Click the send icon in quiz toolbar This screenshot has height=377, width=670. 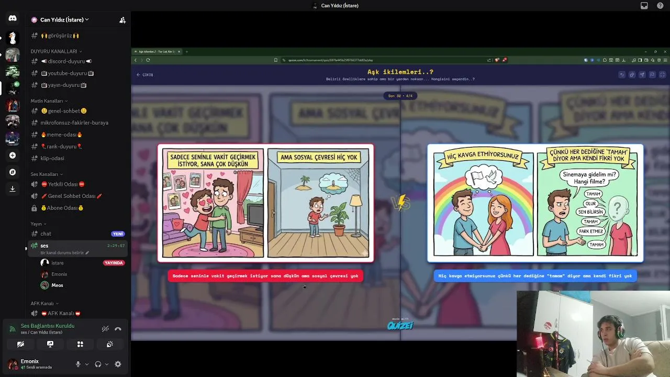(x=642, y=75)
